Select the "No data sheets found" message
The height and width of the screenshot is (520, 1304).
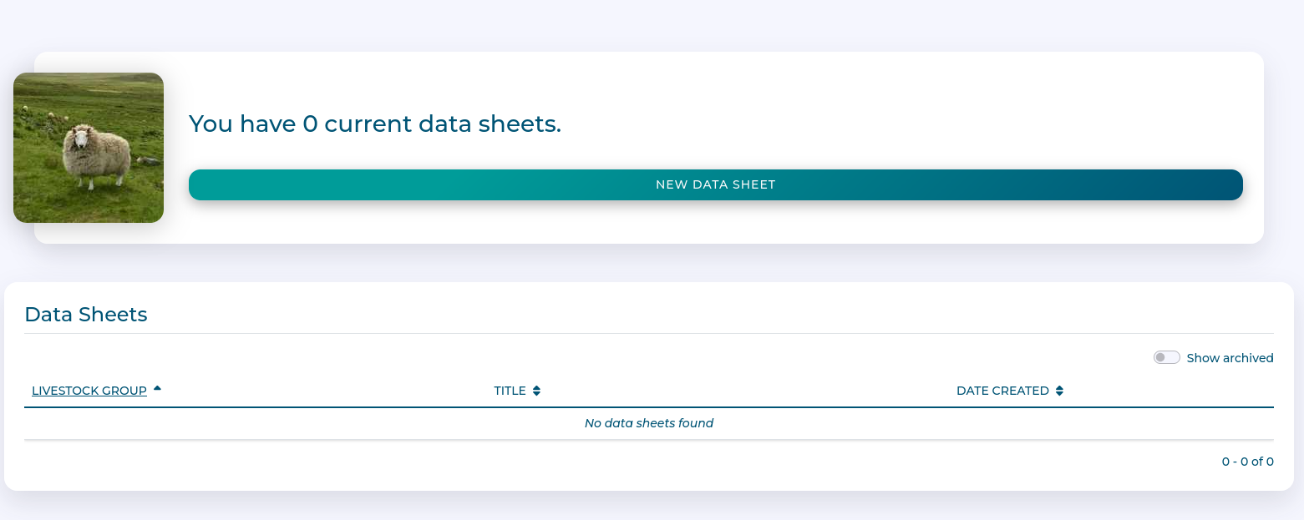[x=649, y=423]
